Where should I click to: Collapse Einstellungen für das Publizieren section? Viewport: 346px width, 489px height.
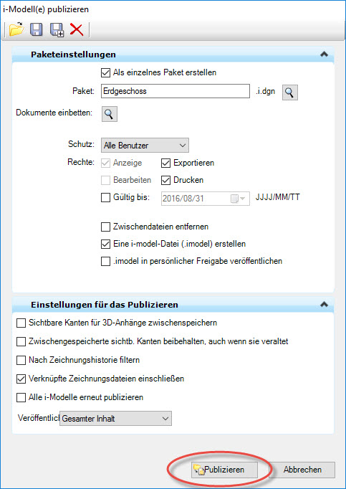(x=325, y=304)
